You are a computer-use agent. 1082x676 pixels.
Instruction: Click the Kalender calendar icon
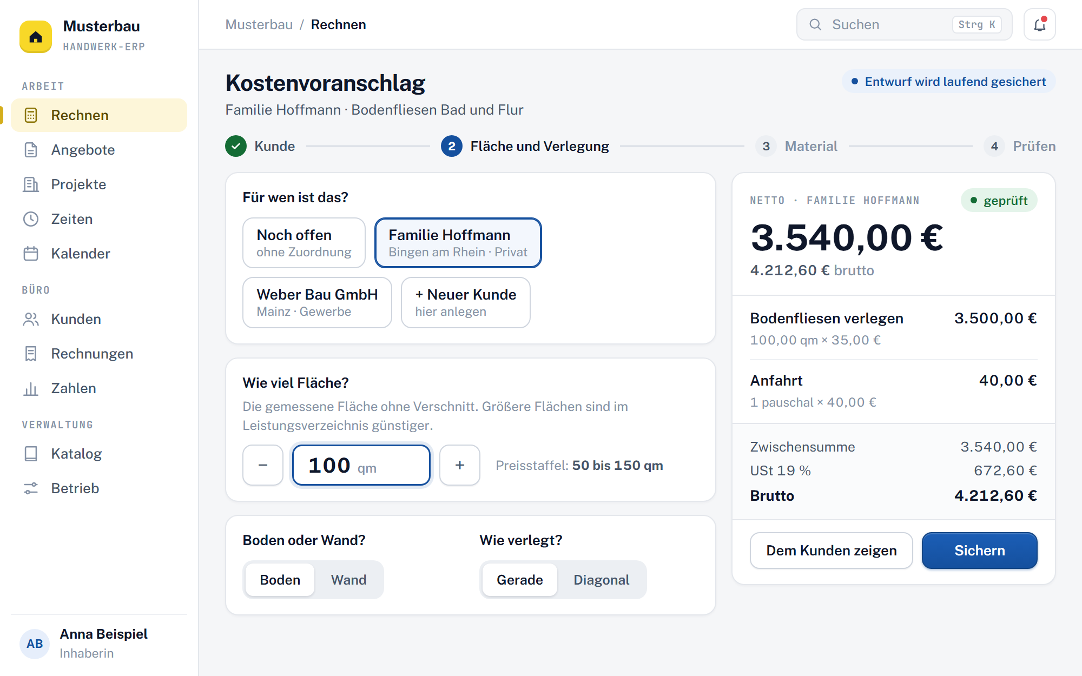point(31,254)
